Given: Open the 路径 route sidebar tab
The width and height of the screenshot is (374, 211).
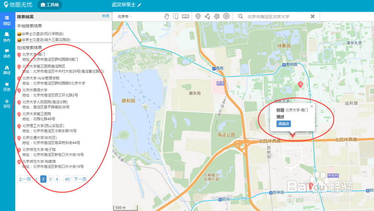Looking at the screenshot, I should tap(7, 70).
